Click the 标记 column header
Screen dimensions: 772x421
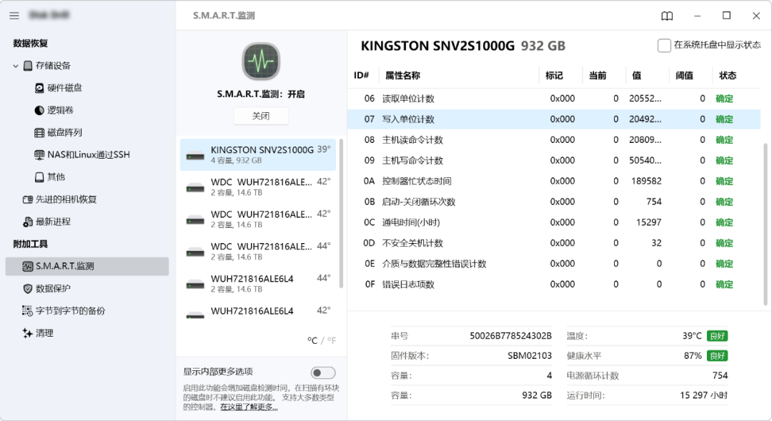click(555, 75)
